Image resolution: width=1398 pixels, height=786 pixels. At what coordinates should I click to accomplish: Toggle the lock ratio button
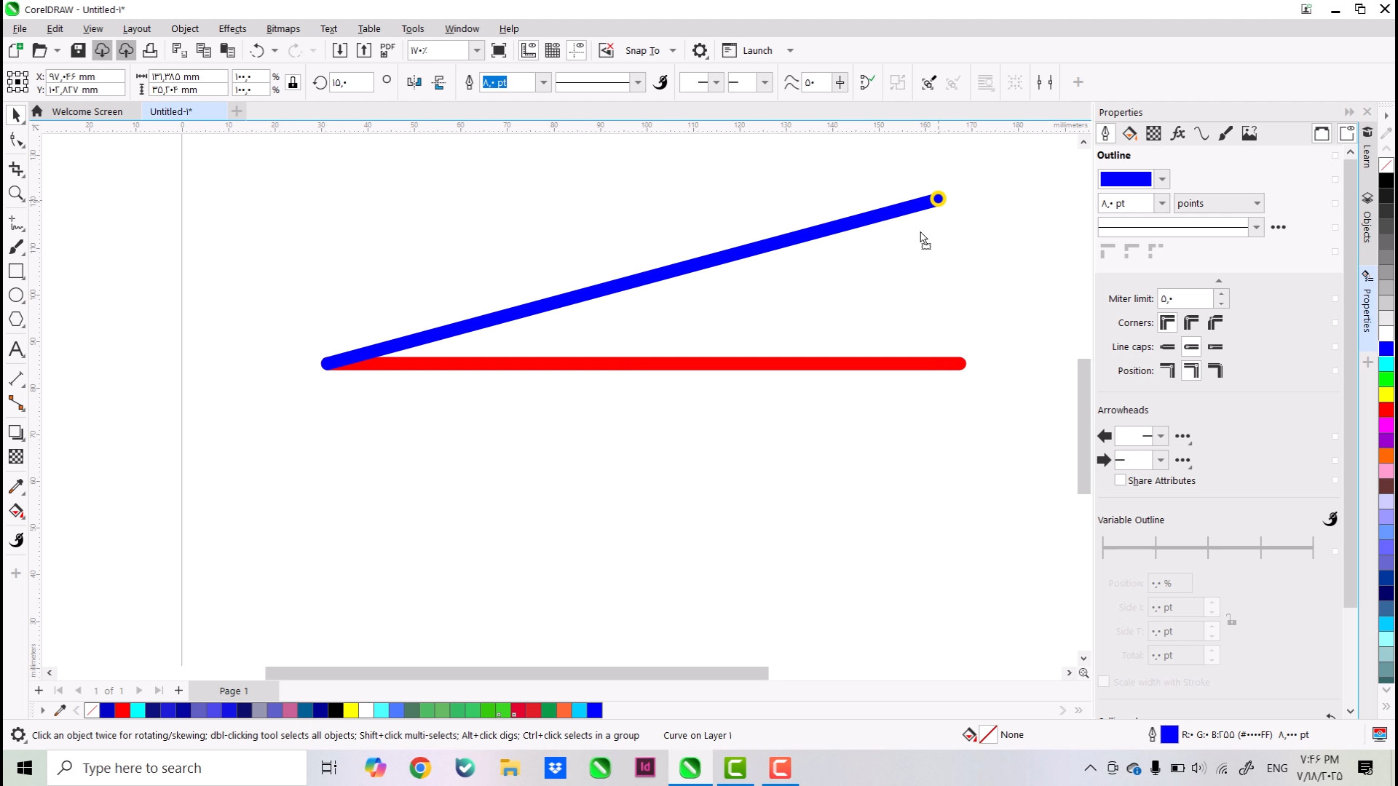(x=293, y=82)
